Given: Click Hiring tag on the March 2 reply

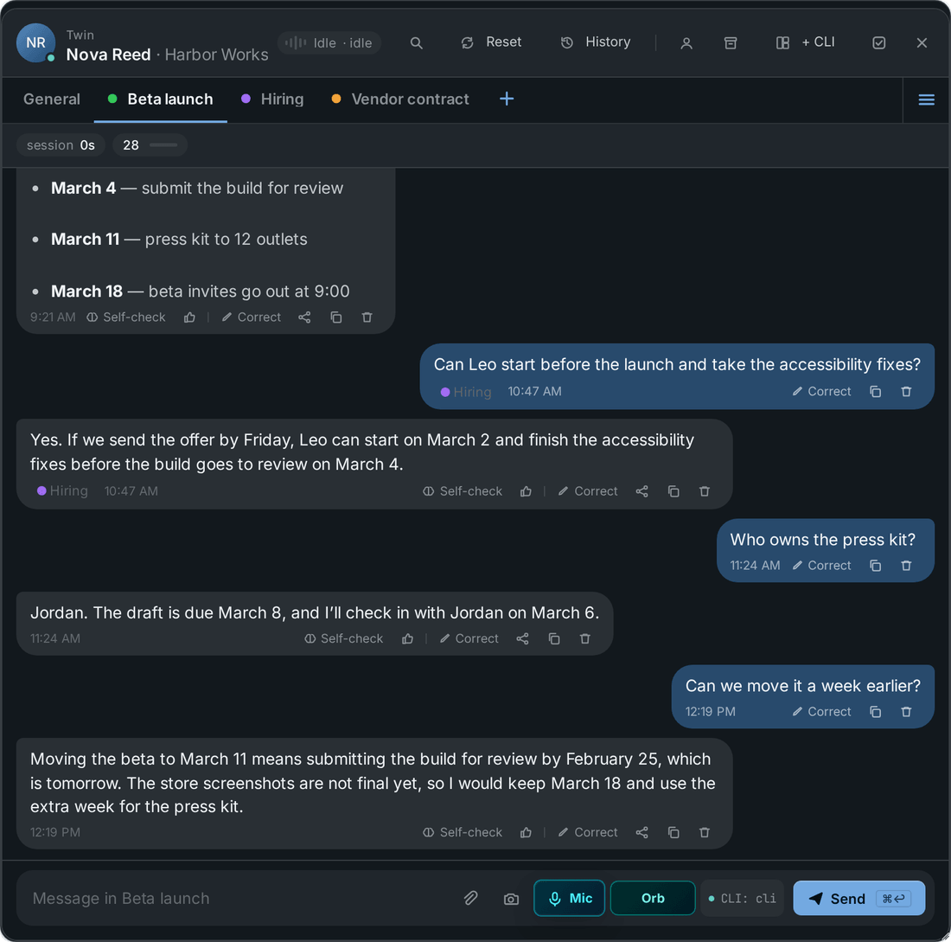Looking at the screenshot, I should coord(62,491).
